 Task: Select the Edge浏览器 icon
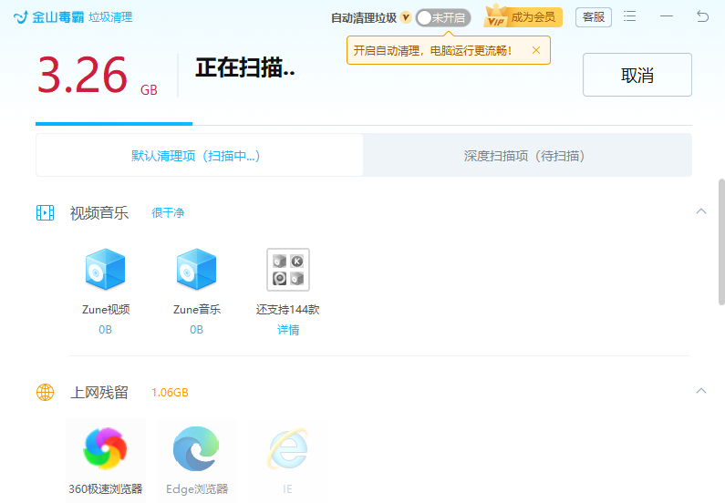pos(196,448)
